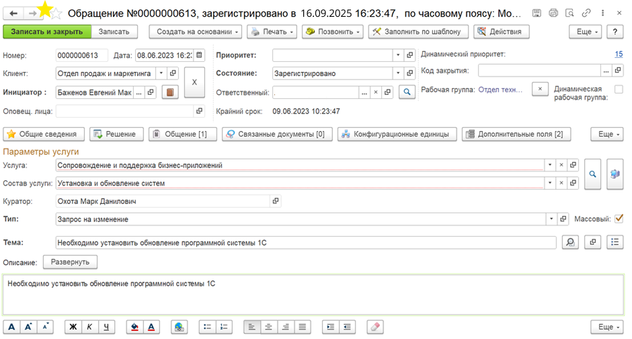The height and width of the screenshot is (339, 632).
Task: Click the magnifier button beside Услуга
Action: tap(592, 174)
